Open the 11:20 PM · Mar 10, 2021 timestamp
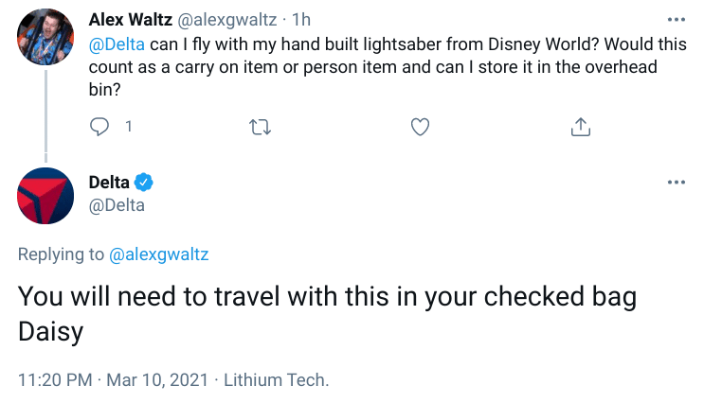This screenshot has height=403, width=704. click(112, 381)
